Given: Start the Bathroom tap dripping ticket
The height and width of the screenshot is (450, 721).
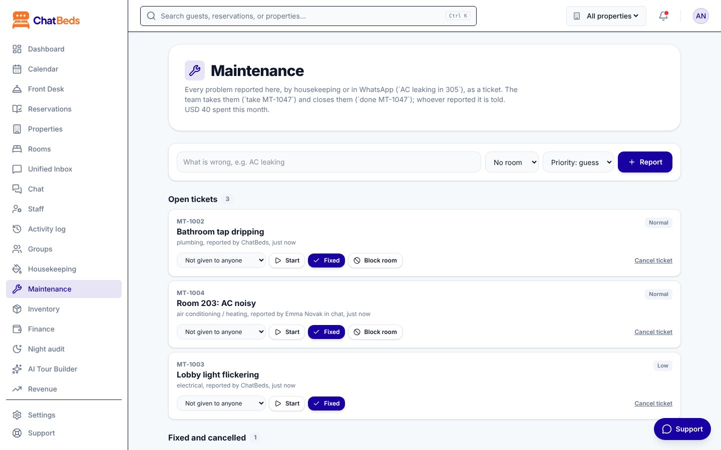Looking at the screenshot, I should click(x=287, y=260).
